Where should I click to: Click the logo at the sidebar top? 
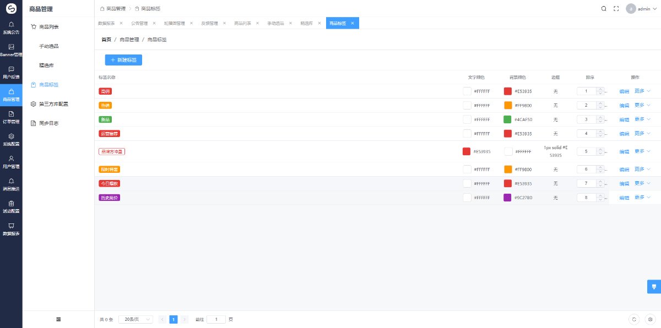click(x=11, y=8)
